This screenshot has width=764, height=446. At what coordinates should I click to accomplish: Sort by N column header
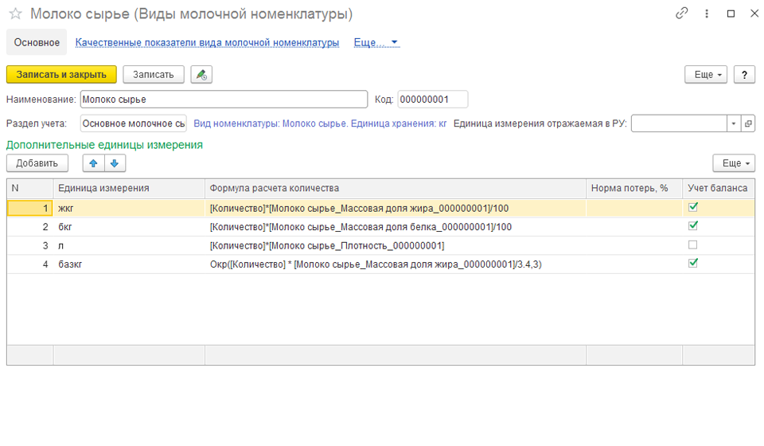[x=29, y=188]
